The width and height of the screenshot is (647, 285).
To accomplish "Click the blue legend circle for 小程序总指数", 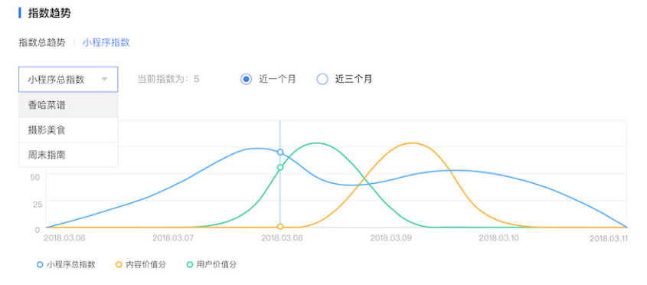I will 40,265.
